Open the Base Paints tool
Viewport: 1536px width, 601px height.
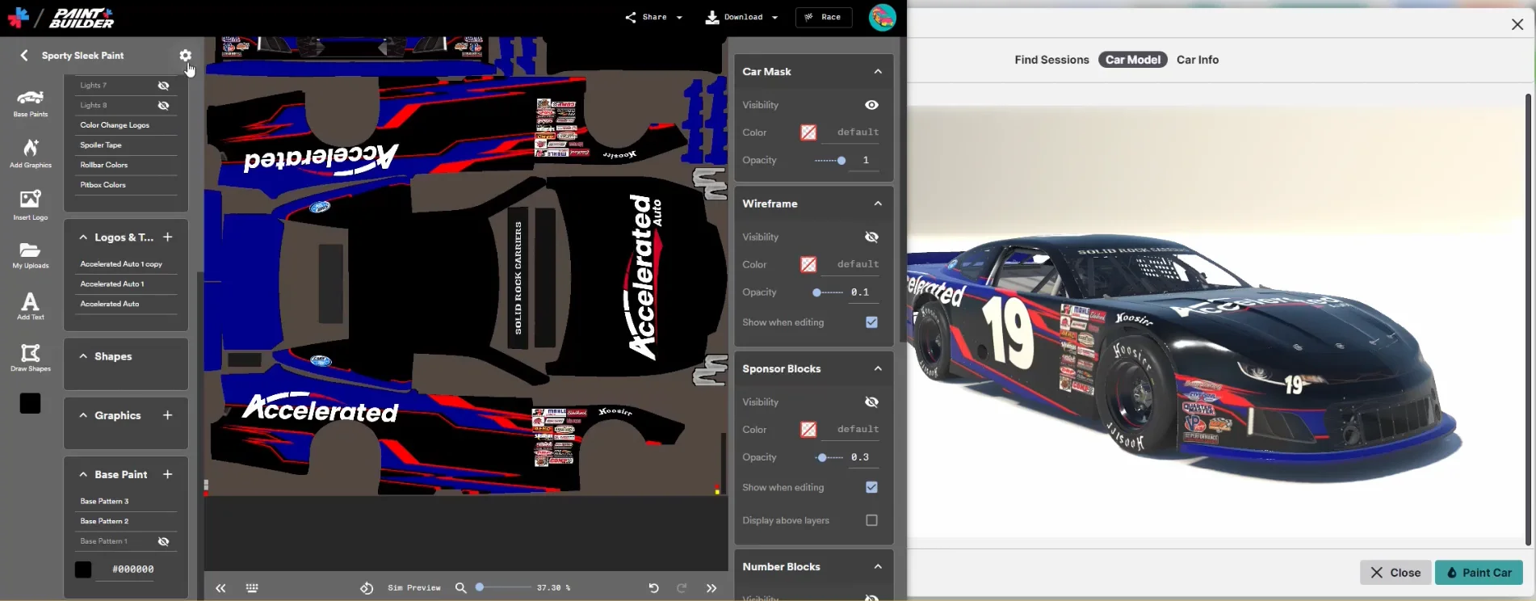tap(30, 103)
